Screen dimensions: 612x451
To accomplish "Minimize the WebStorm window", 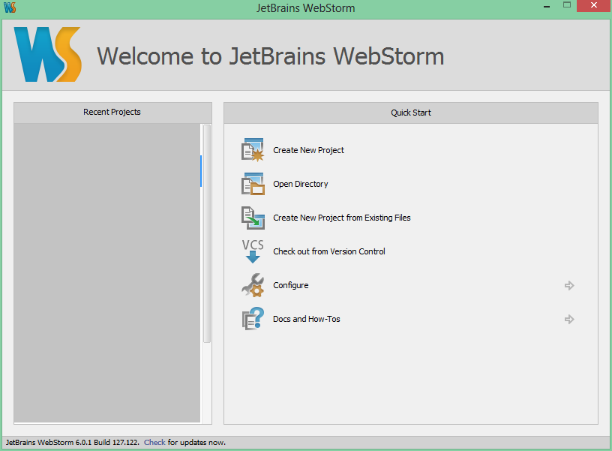I will (x=547, y=6).
